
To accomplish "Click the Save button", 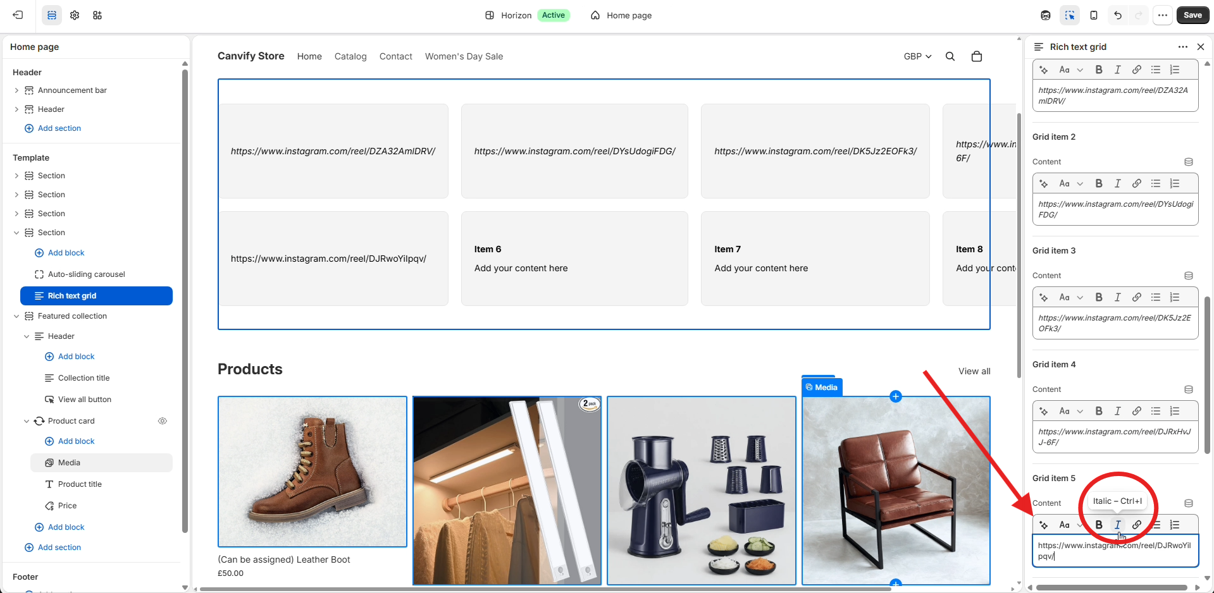I will [1192, 15].
